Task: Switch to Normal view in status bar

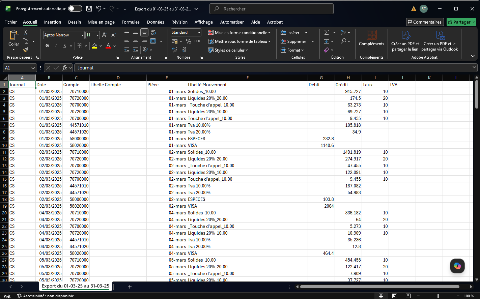Action: [x=381, y=296]
